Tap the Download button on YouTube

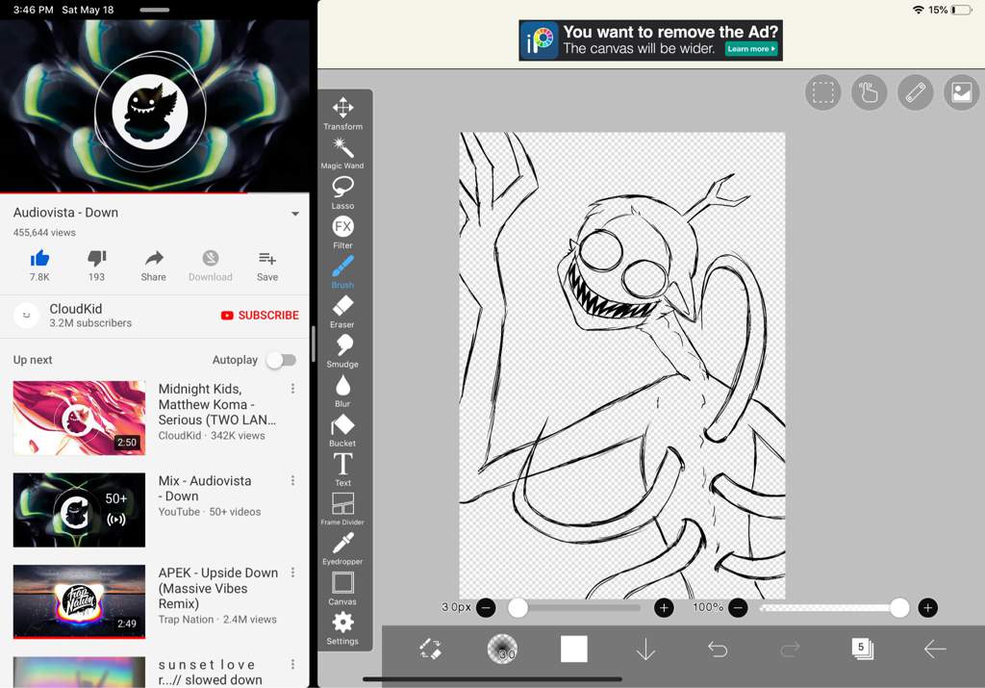pyautogui.click(x=211, y=266)
